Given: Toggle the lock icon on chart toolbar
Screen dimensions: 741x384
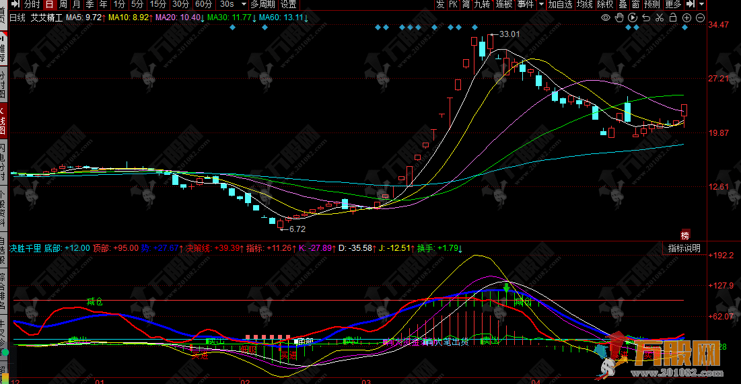Looking at the screenshot, I should coord(673,17).
